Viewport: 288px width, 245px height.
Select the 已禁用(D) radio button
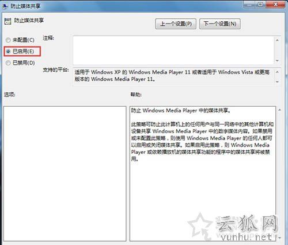pos(8,63)
